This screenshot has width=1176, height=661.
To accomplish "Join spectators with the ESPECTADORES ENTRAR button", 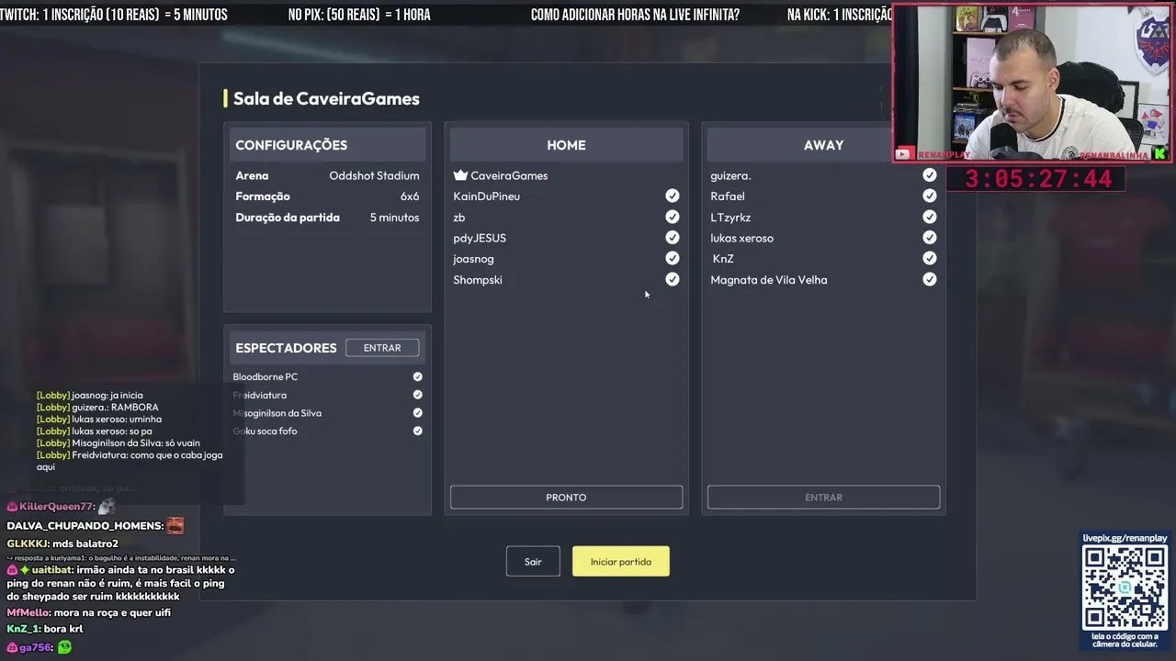I will click(x=382, y=348).
